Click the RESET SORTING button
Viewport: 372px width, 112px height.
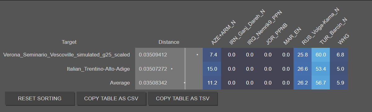pos(40,99)
